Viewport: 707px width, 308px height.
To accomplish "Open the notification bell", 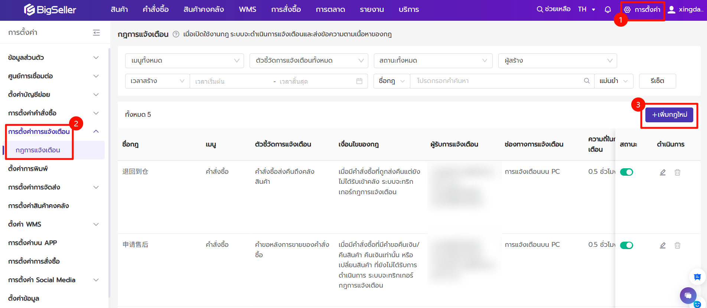I will (608, 10).
